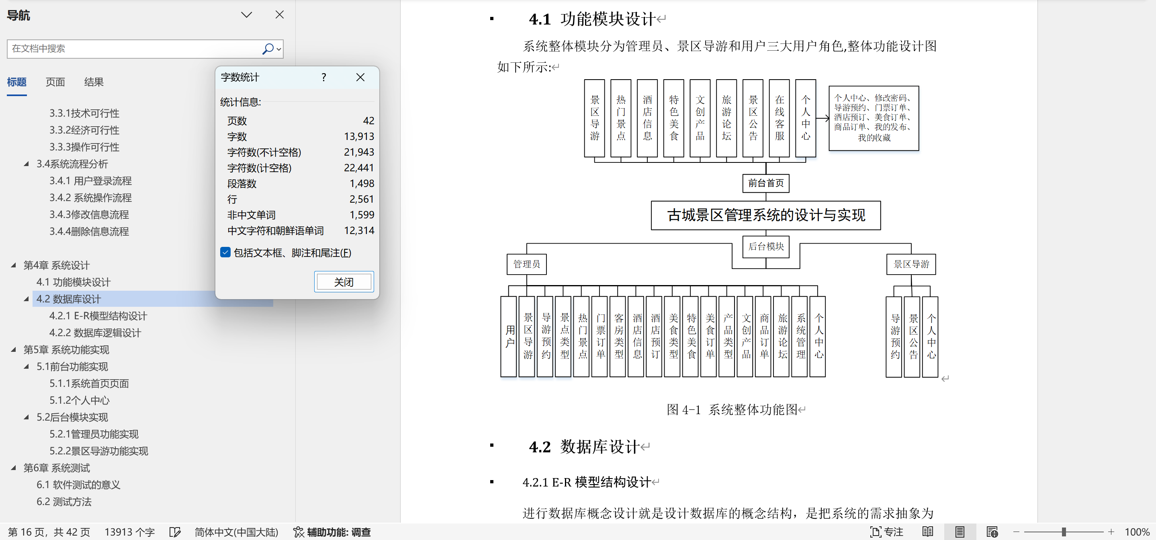Image resolution: width=1156 pixels, height=540 pixels.
Task: Go to heading 5.1.1系统首页页面
Action: [89, 384]
